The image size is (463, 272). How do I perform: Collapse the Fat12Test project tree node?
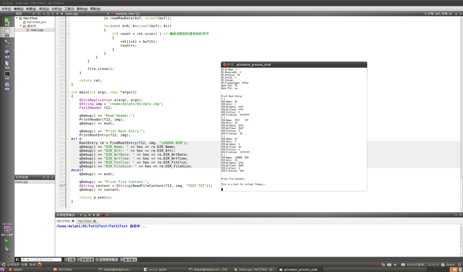[17, 18]
